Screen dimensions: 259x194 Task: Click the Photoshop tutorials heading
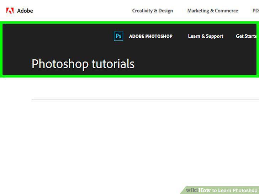tap(83, 64)
